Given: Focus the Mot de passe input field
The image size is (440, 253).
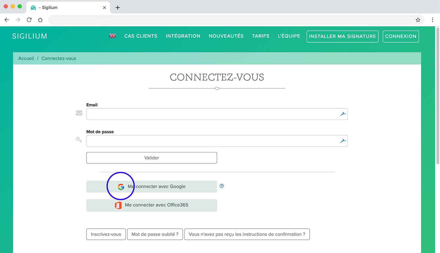Looking at the screenshot, I should point(217,141).
